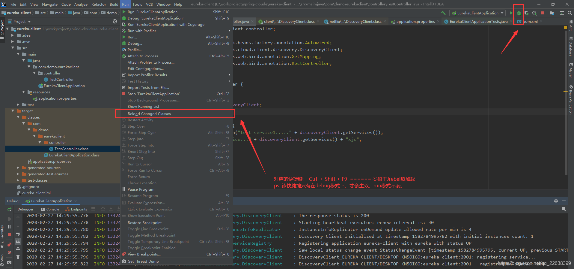Click the Stop square in debug sidebar
574x269 pixels.
pos(9,234)
